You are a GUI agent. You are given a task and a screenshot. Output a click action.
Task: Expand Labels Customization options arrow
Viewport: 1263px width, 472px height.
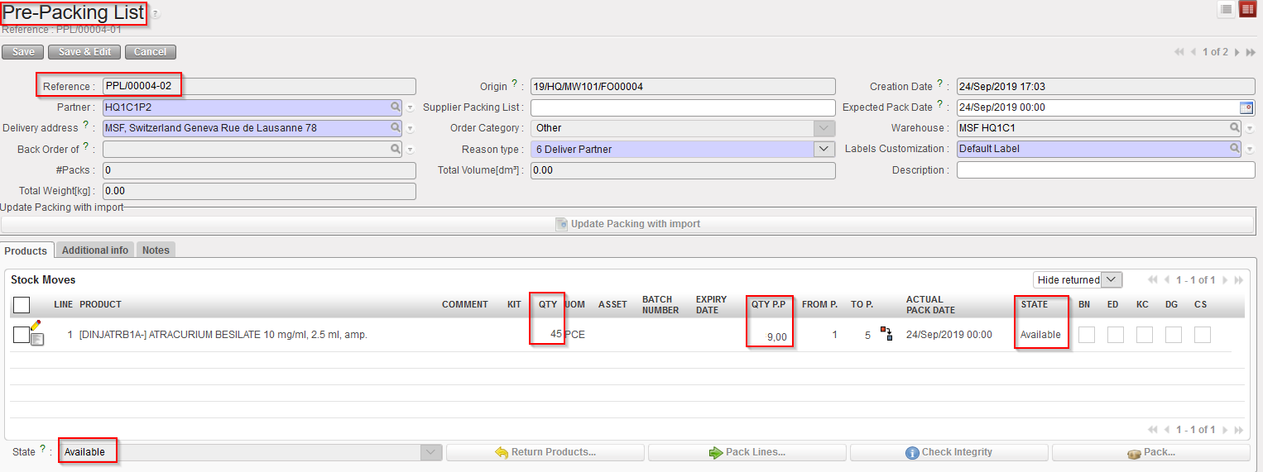(x=1250, y=150)
